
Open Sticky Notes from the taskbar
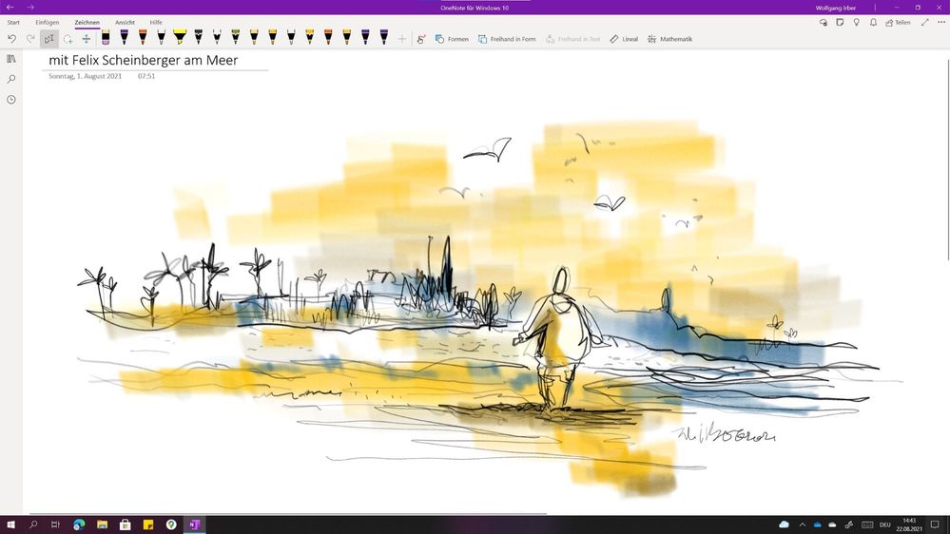coord(147,524)
